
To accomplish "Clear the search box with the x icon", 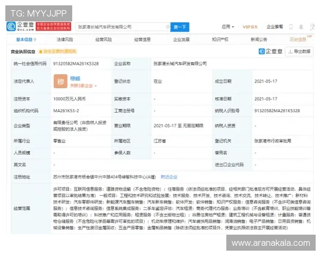I will pyautogui.click(x=167, y=27).
